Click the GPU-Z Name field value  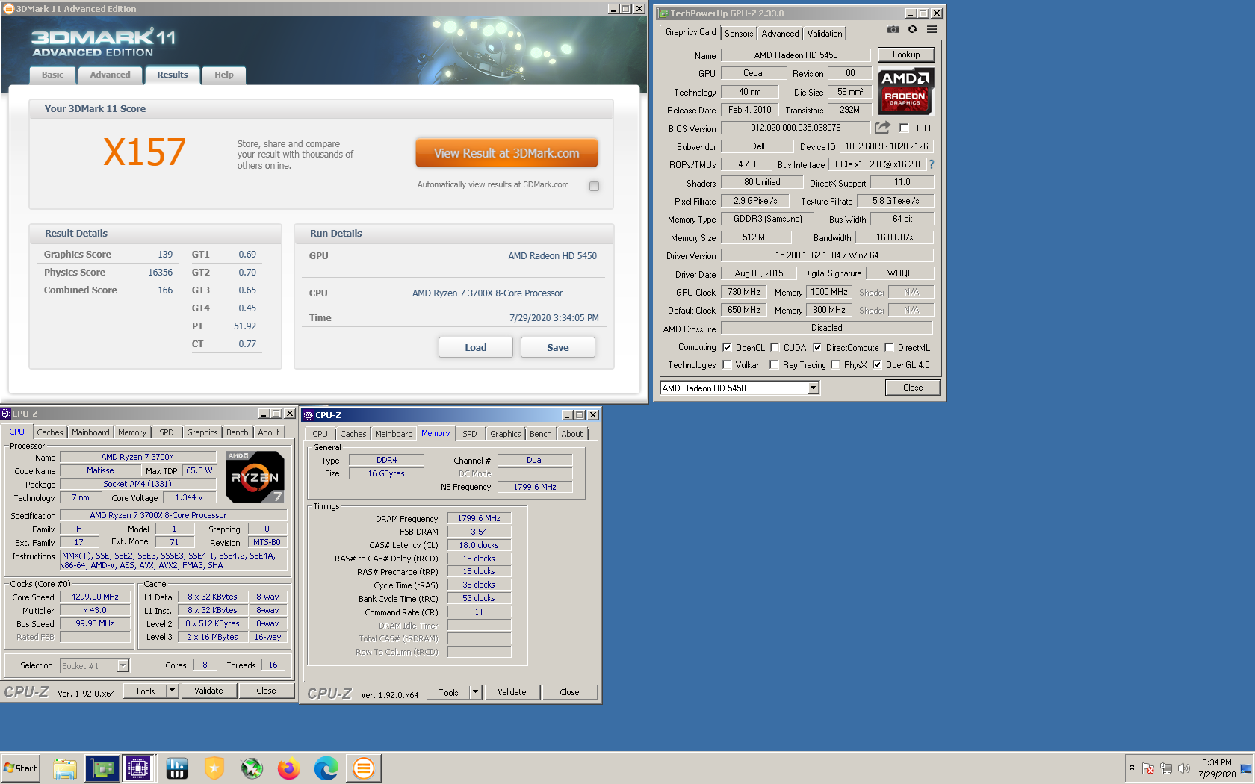pos(796,55)
